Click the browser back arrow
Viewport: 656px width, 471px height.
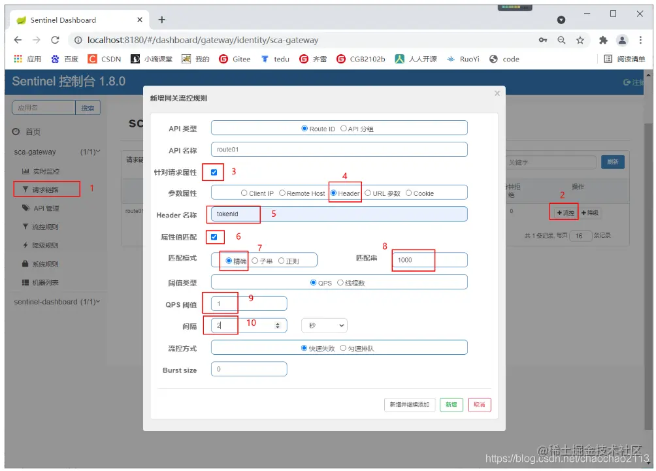18,40
